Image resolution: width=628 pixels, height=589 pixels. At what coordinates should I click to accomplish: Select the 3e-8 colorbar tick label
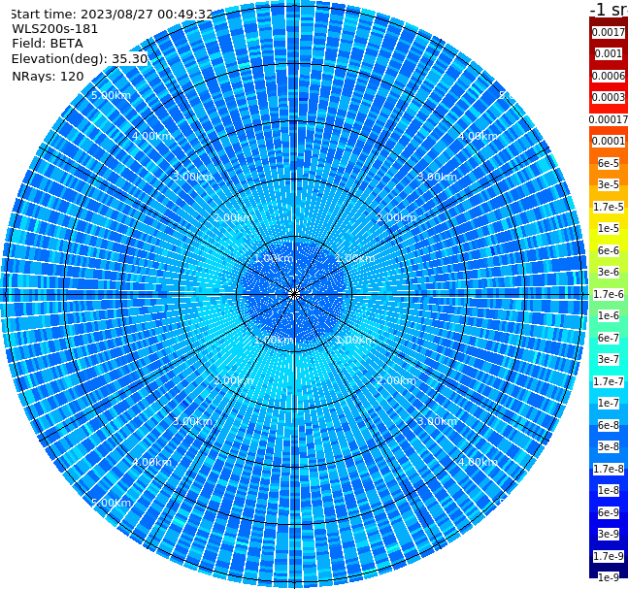coord(609,446)
